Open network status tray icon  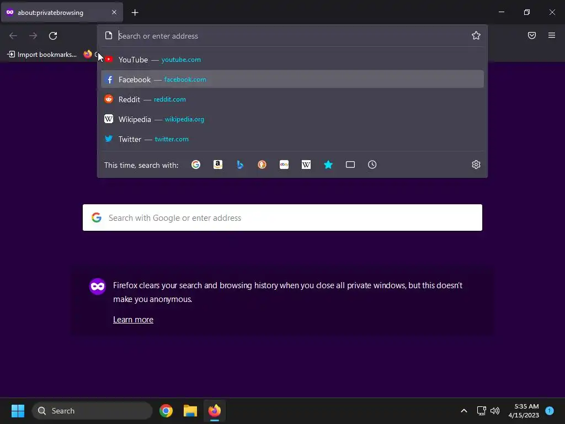coord(481,411)
